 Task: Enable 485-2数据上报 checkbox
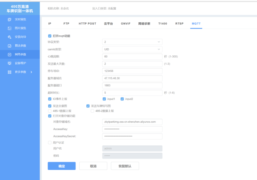(93, 111)
